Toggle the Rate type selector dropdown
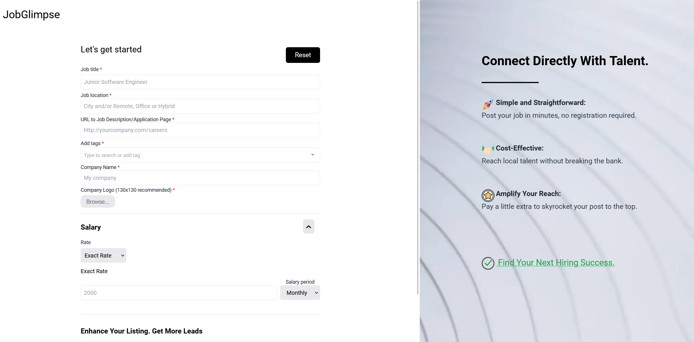694x342 pixels. point(103,256)
